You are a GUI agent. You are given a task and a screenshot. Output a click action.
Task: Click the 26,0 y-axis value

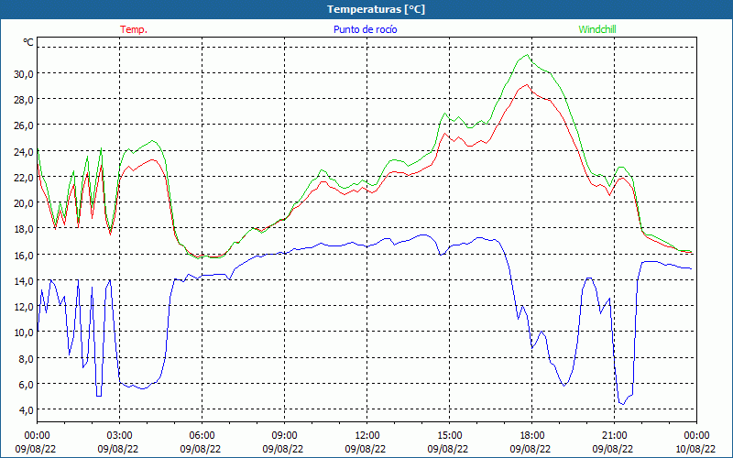pyautogui.click(x=24, y=125)
